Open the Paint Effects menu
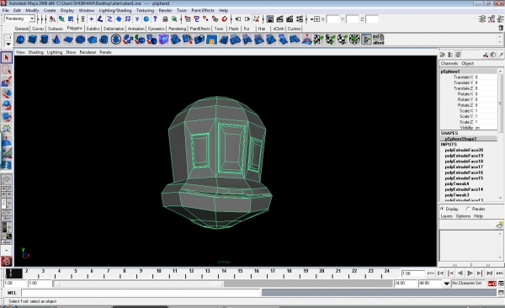The image size is (505, 308). pos(203,10)
